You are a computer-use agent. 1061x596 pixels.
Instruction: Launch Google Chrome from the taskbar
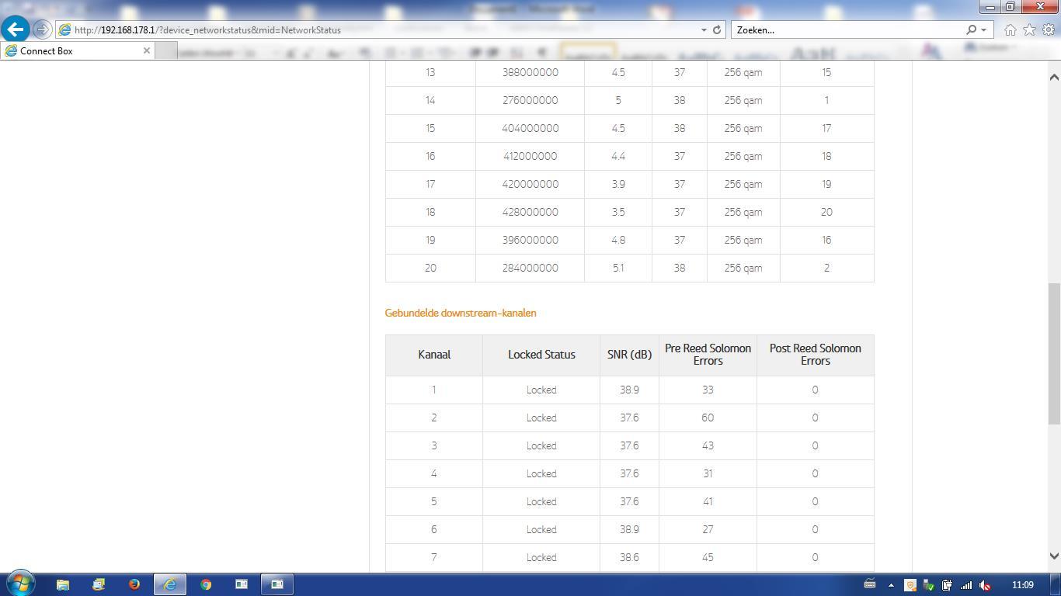pos(206,584)
